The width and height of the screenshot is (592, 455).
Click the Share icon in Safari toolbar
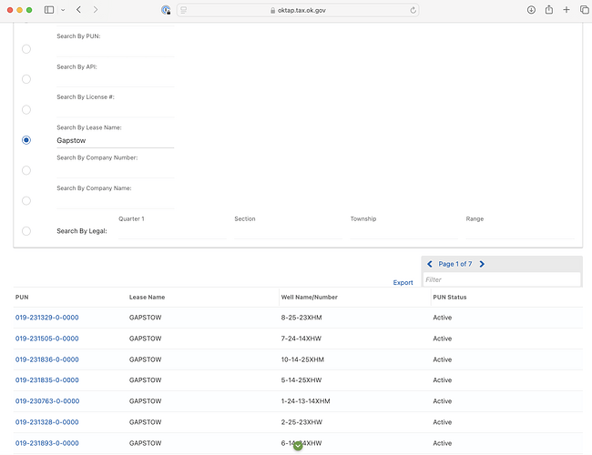[549, 9]
